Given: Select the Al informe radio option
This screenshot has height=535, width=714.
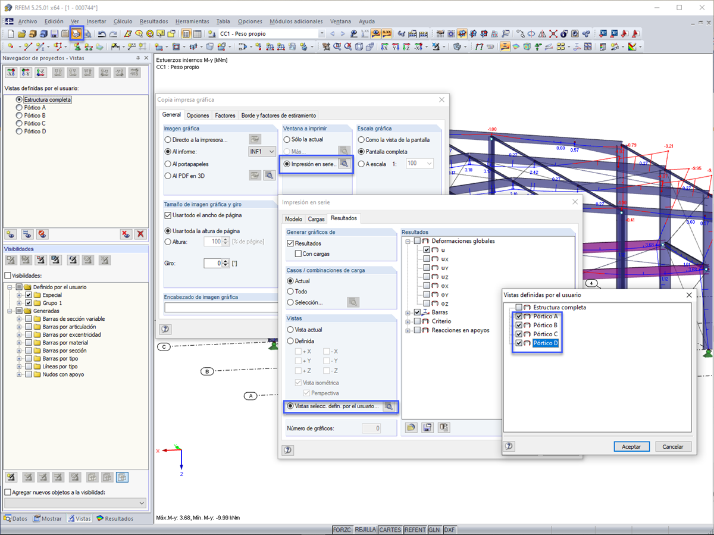Looking at the screenshot, I should [168, 152].
